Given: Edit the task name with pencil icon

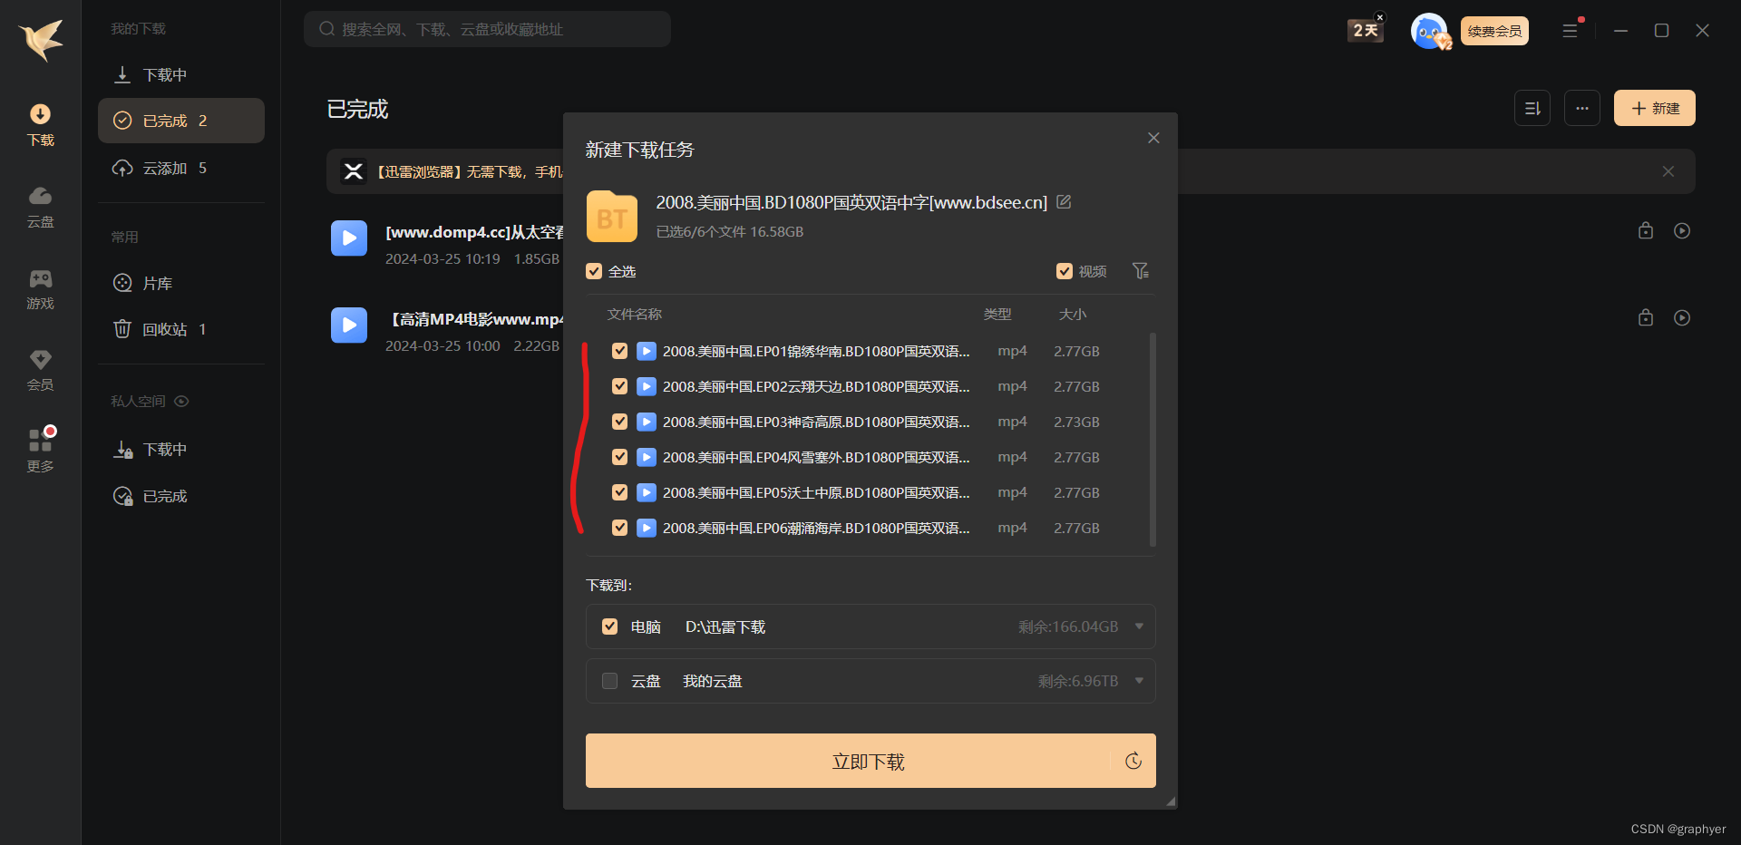Looking at the screenshot, I should point(1064,202).
